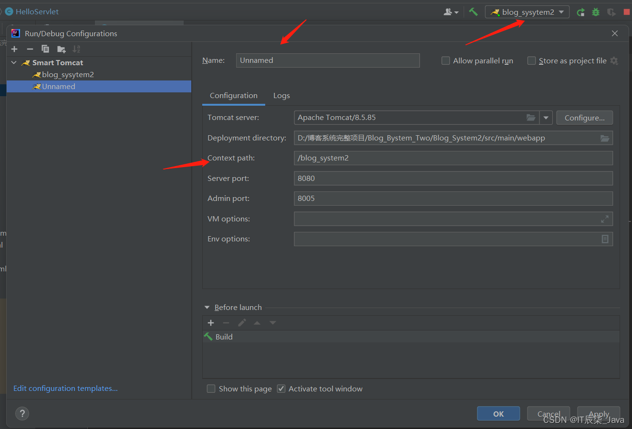Enable Allow parallel run
Screen dimensions: 632x429
pyautogui.click(x=446, y=60)
